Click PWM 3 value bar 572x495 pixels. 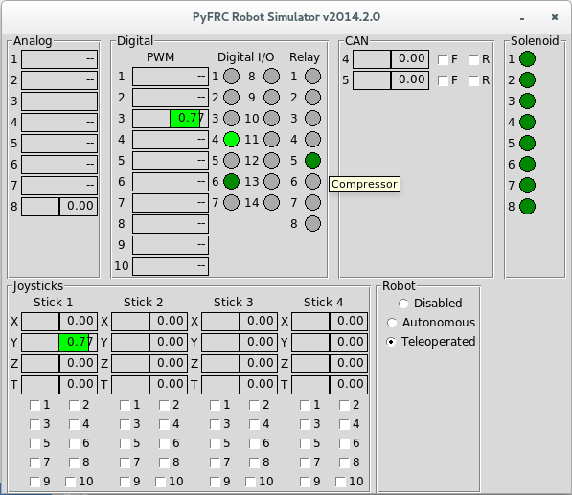tap(171, 119)
